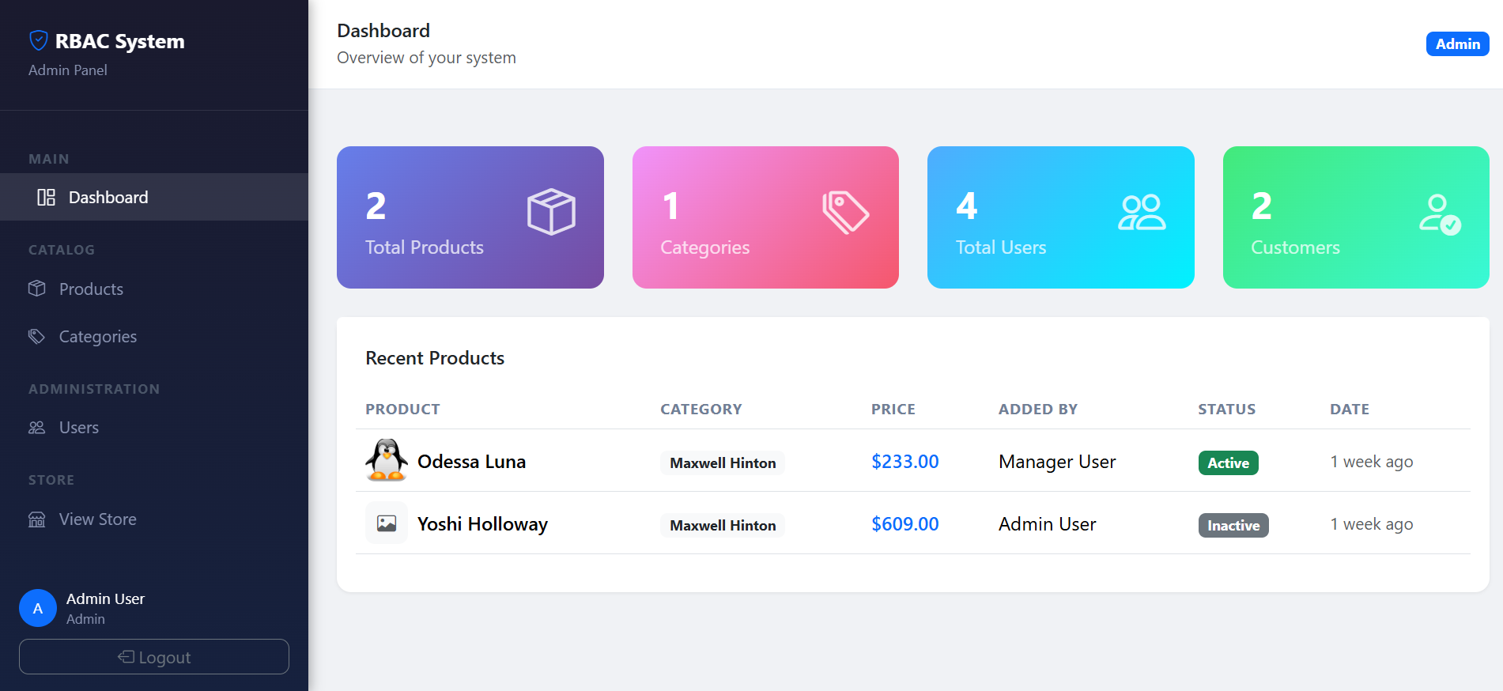1503x691 pixels.
Task: Click the Maxwell Hinton category badge for Odessa Luna
Action: click(723, 463)
